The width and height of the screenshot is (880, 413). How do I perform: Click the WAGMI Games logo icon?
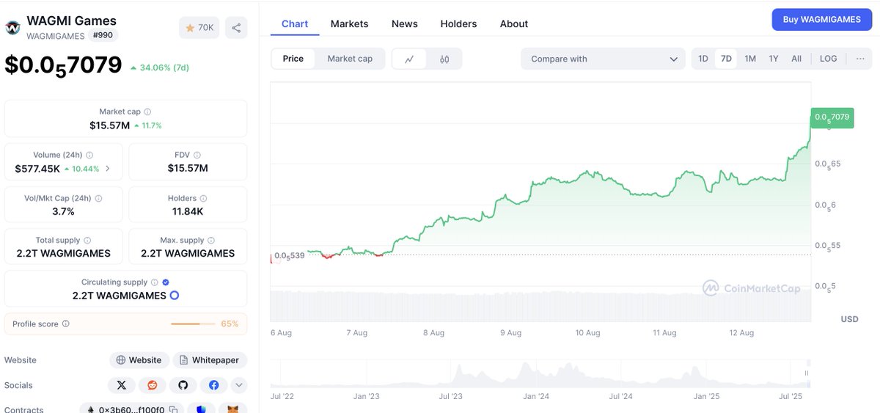(x=12, y=28)
